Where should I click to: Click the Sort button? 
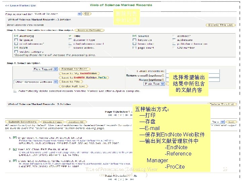(231, 122)
